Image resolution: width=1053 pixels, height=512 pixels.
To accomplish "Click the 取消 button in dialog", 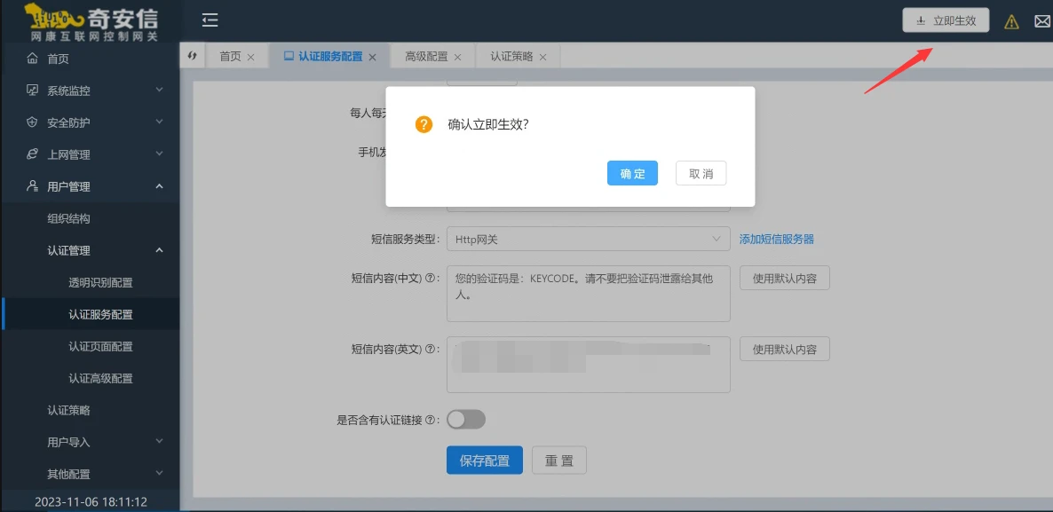I will coord(701,174).
